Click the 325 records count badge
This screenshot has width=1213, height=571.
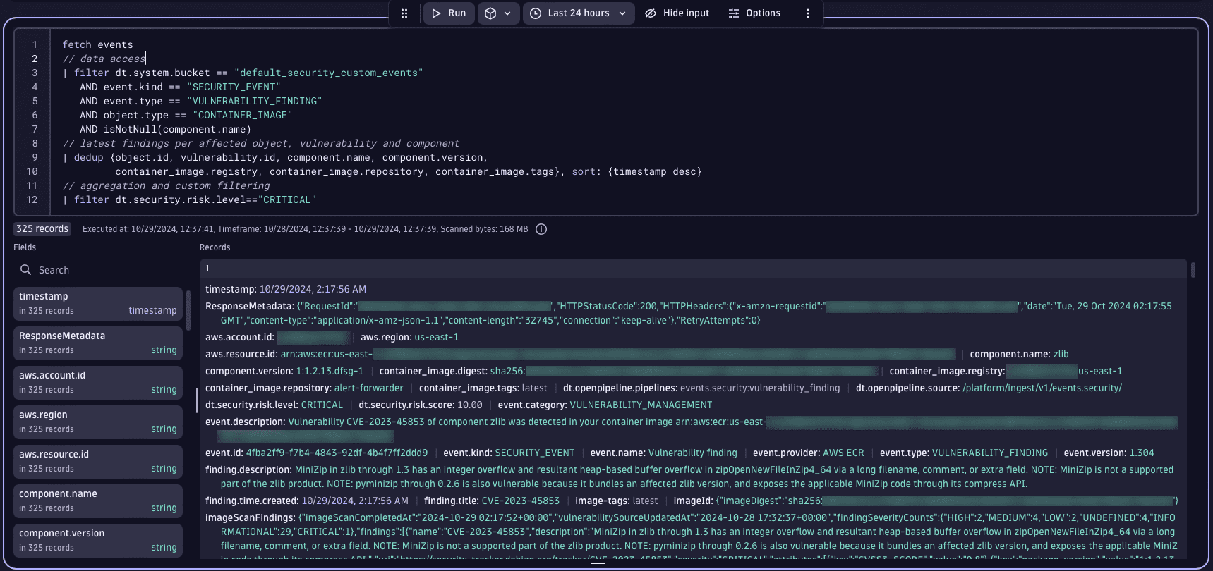click(x=42, y=229)
